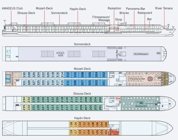Pick cabin 319
Screen dimensions: 178x140
coord(53,83)
